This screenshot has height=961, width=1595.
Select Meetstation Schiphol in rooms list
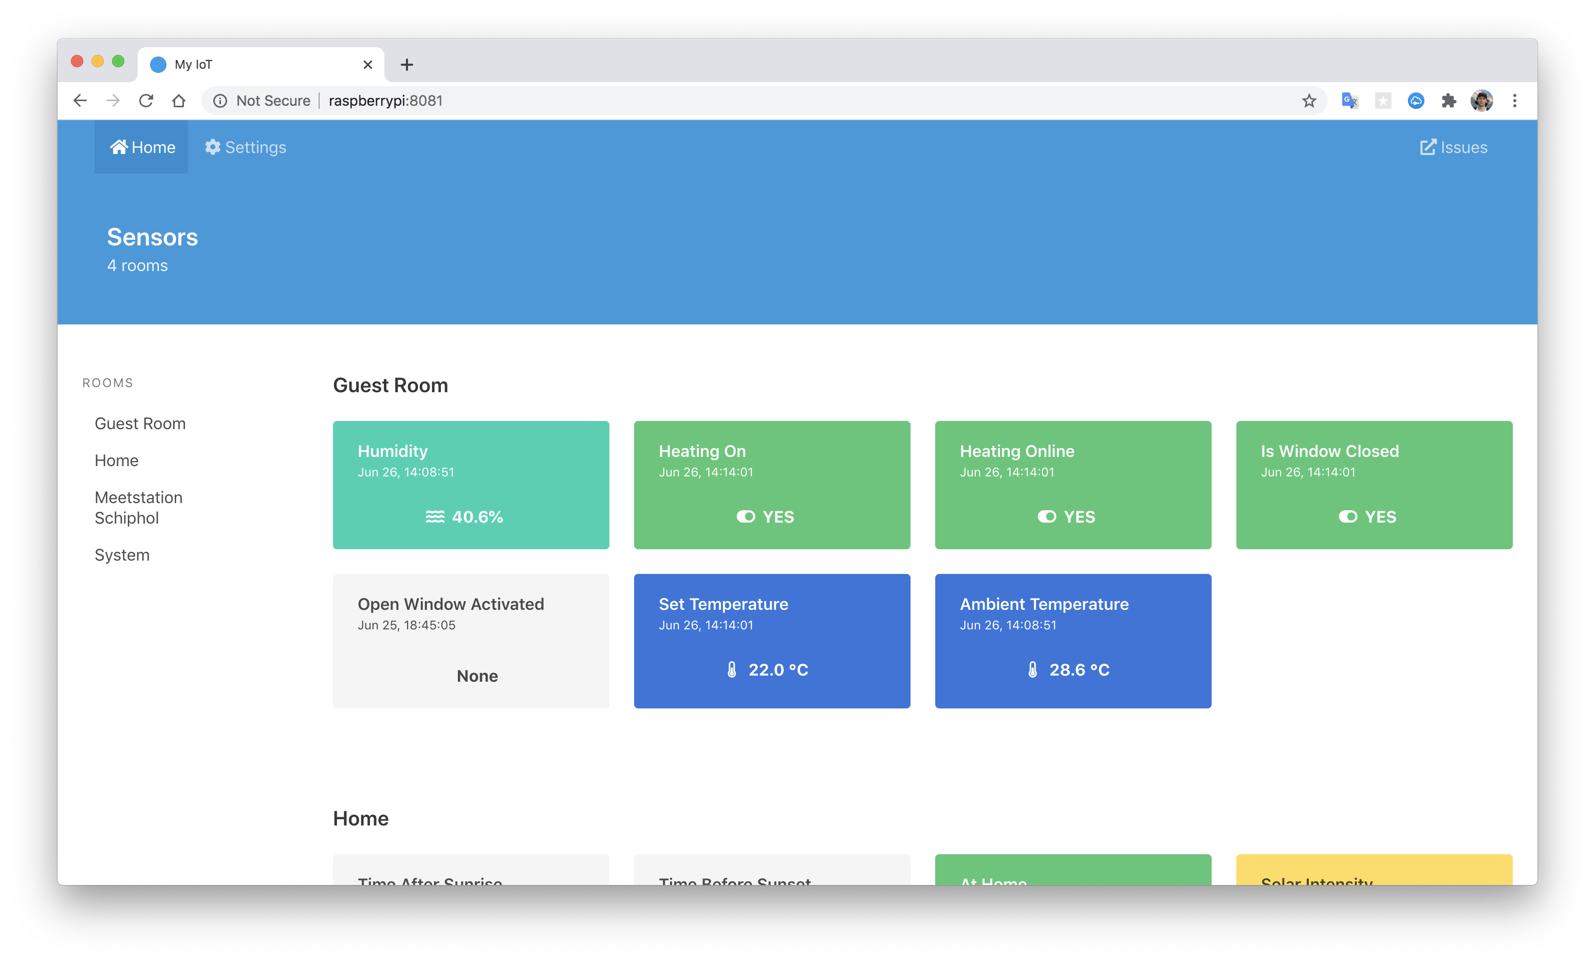139,508
